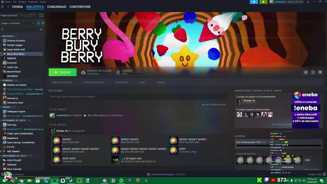The height and width of the screenshot is (184, 327).
Task: Click Elementos descargados status
Action: click(x=166, y=174)
